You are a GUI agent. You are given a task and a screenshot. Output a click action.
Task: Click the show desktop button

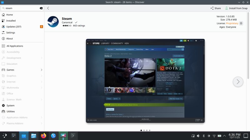point(246,136)
